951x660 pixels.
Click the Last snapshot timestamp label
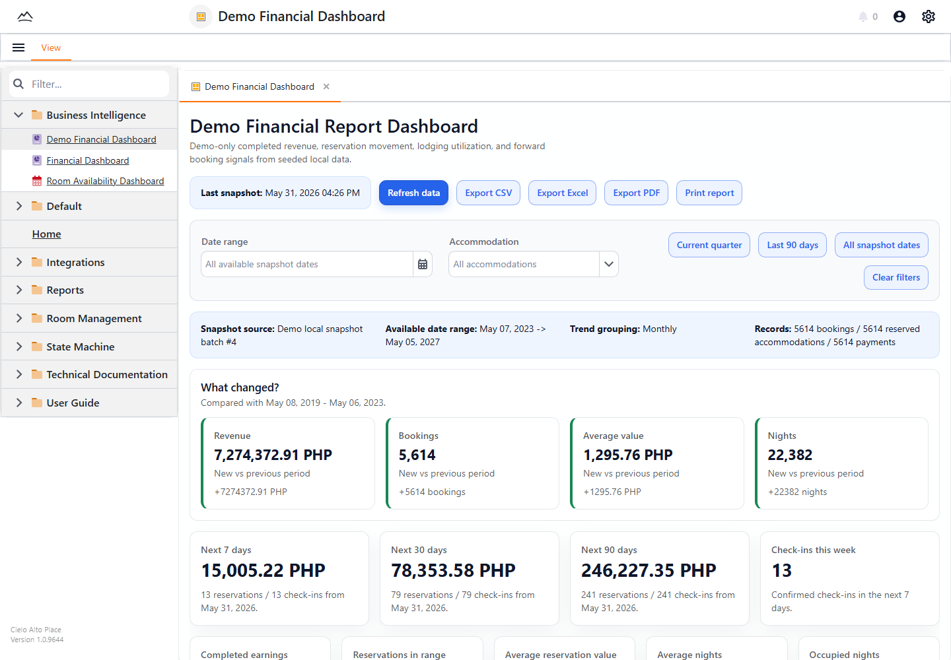click(x=280, y=193)
